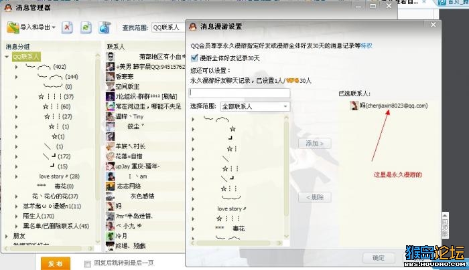
Task: Select contact upJay 重庆-猛年-
Action: coord(137,166)
